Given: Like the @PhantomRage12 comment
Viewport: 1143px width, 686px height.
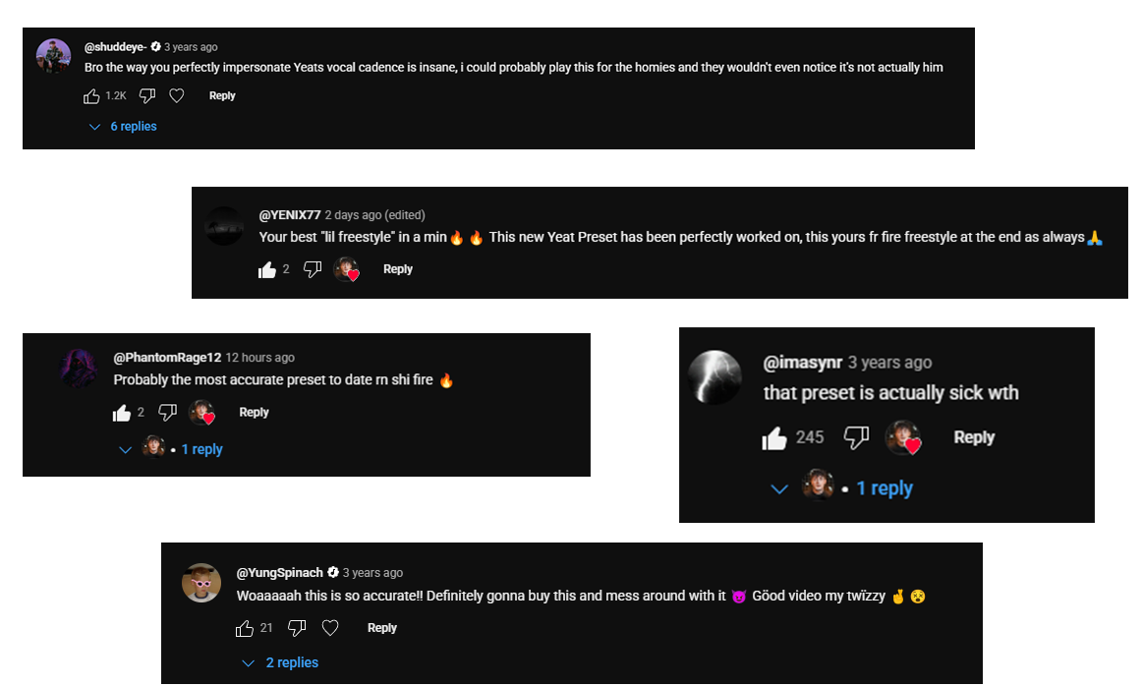Looking at the screenshot, I should point(122,413).
